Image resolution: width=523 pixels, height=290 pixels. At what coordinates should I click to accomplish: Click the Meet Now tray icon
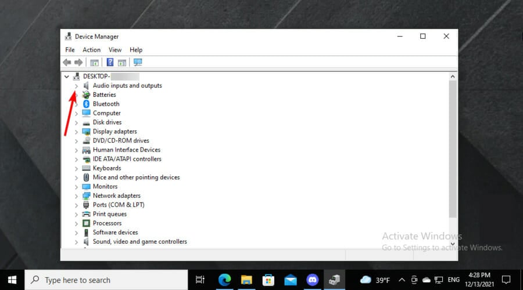(x=414, y=280)
